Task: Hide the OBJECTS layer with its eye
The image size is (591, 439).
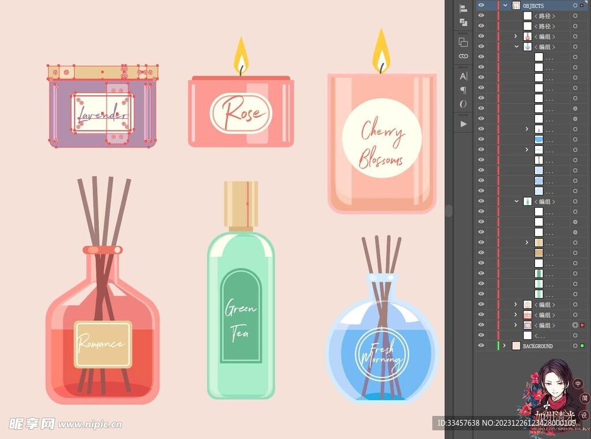Action: coord(481,5)
